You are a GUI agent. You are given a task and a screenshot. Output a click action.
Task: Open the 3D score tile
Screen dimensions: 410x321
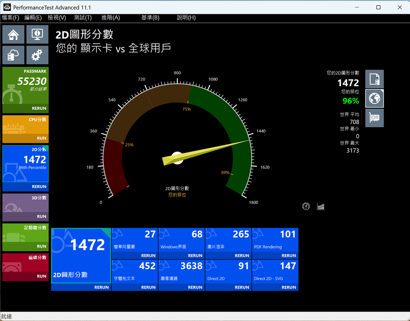(x=25, y=203)
